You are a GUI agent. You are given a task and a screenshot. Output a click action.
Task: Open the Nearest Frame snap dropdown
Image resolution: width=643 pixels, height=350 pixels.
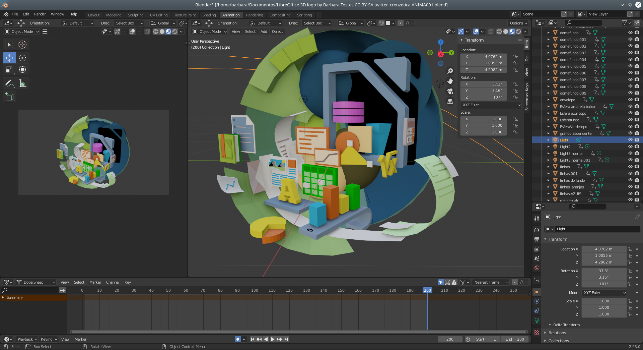pyautogui.click(x=491, y=282)
